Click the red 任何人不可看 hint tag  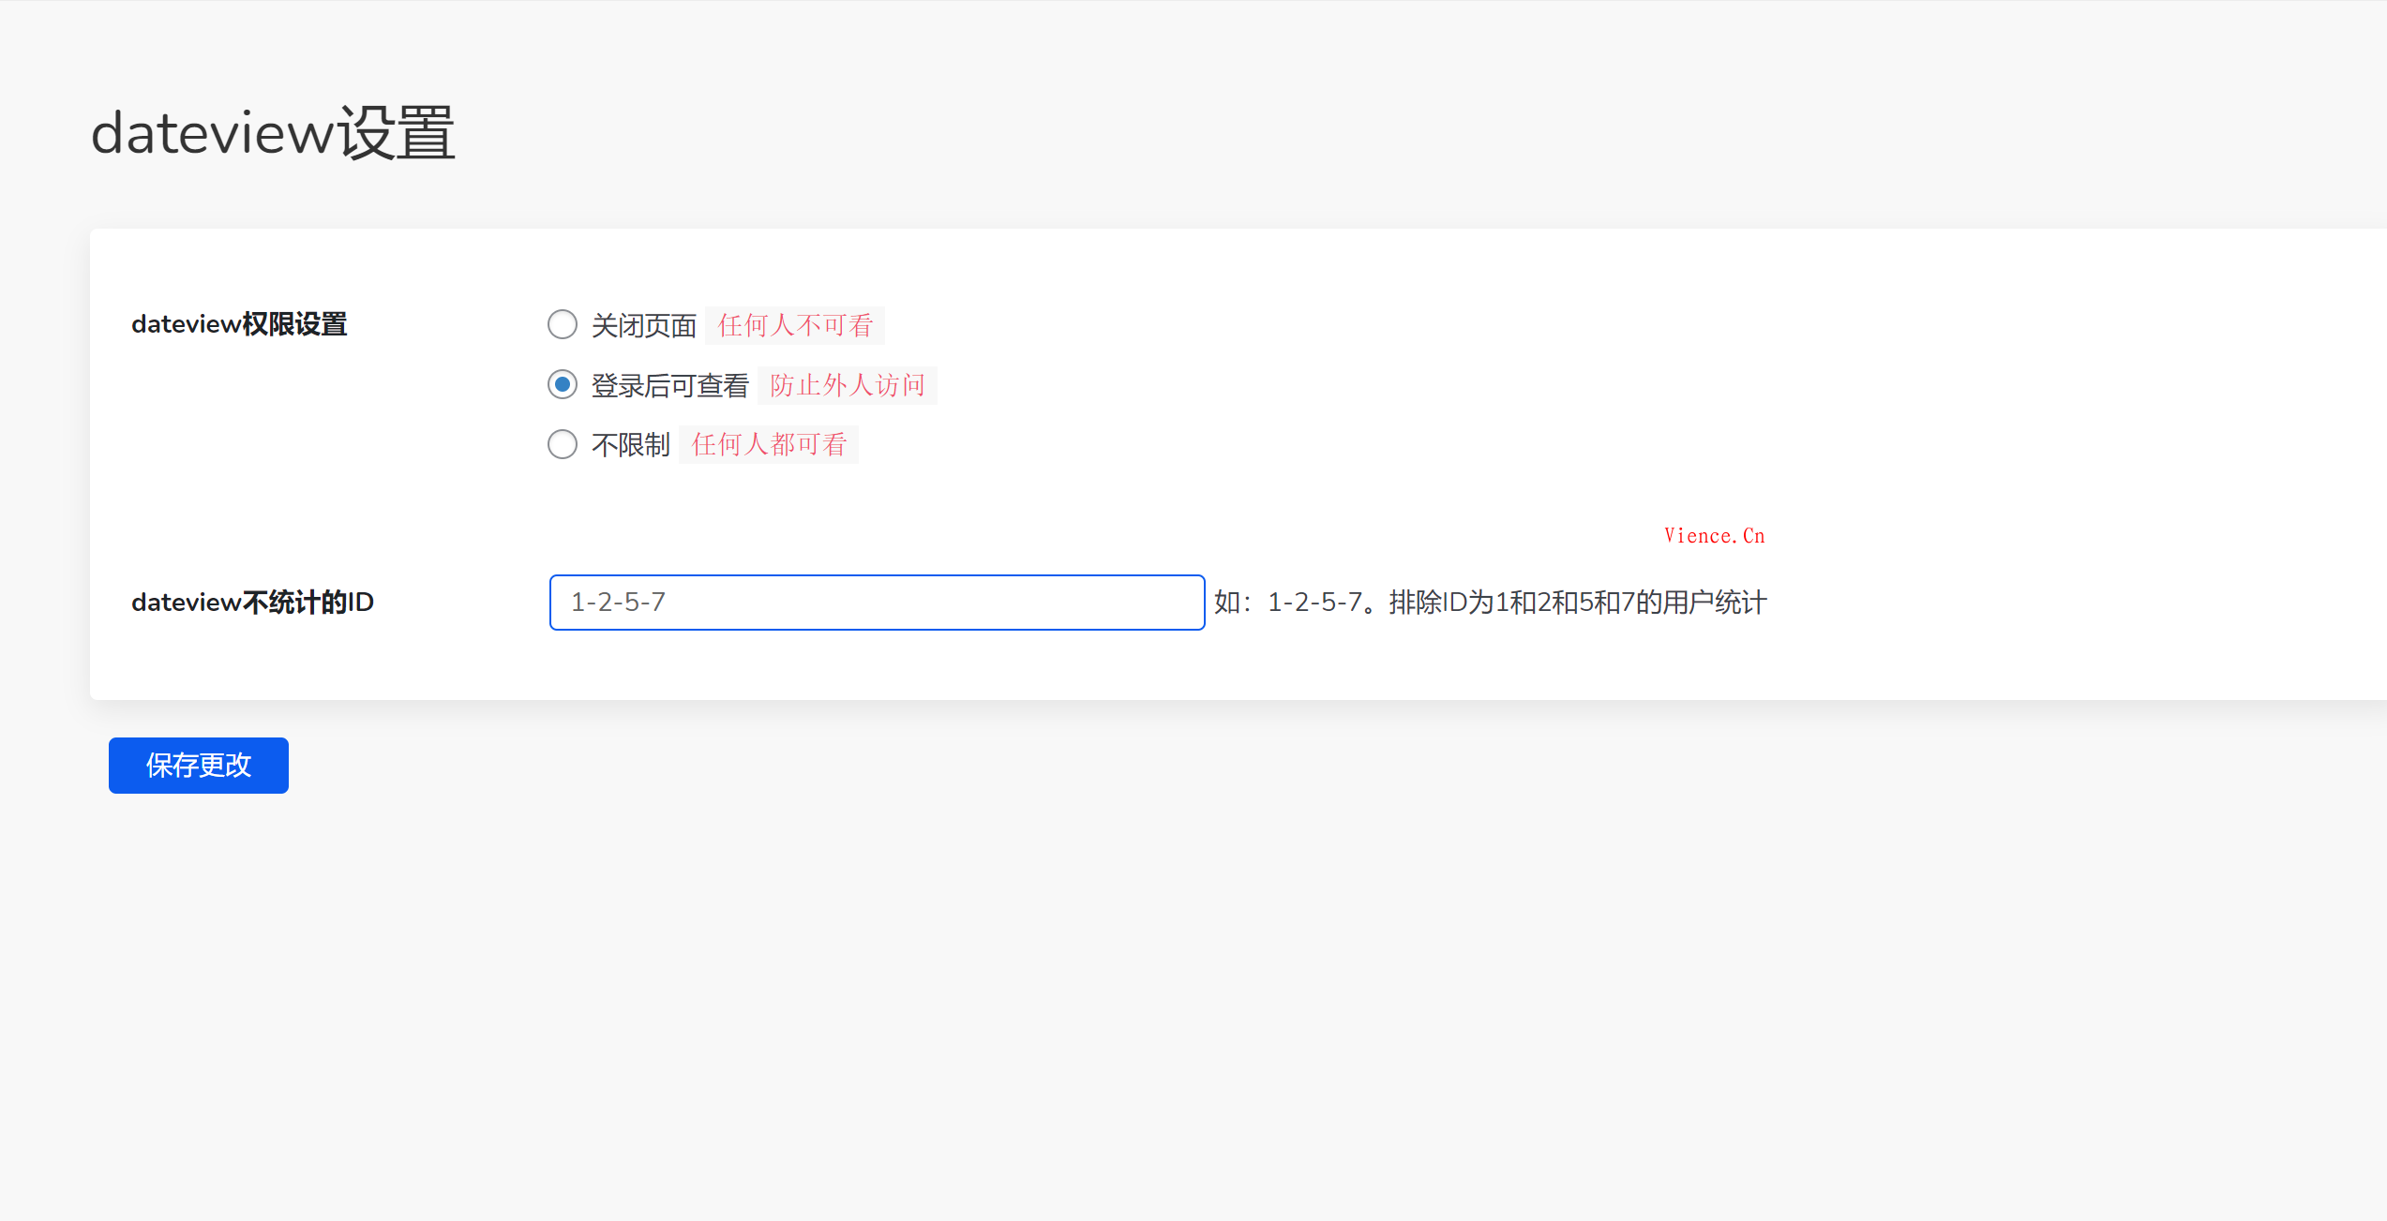click(795, 326)
